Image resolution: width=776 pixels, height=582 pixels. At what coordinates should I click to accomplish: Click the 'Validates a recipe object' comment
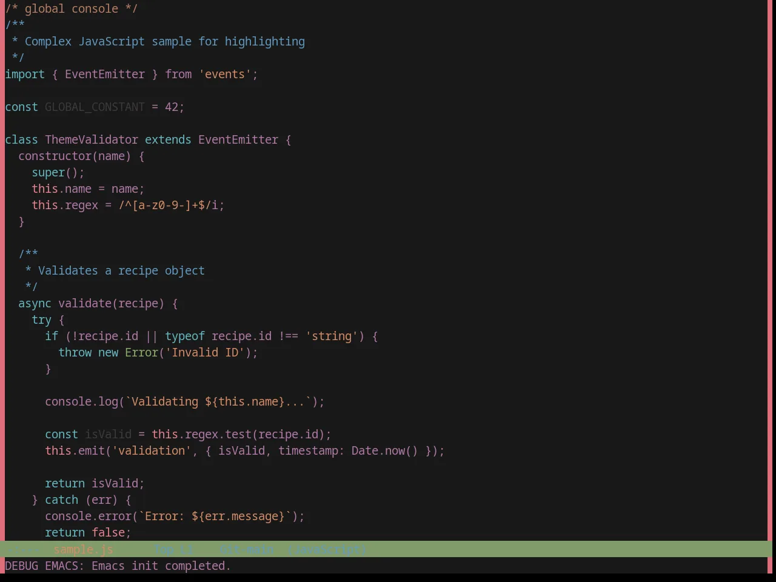pyautogui.click(x=121, y=270)
